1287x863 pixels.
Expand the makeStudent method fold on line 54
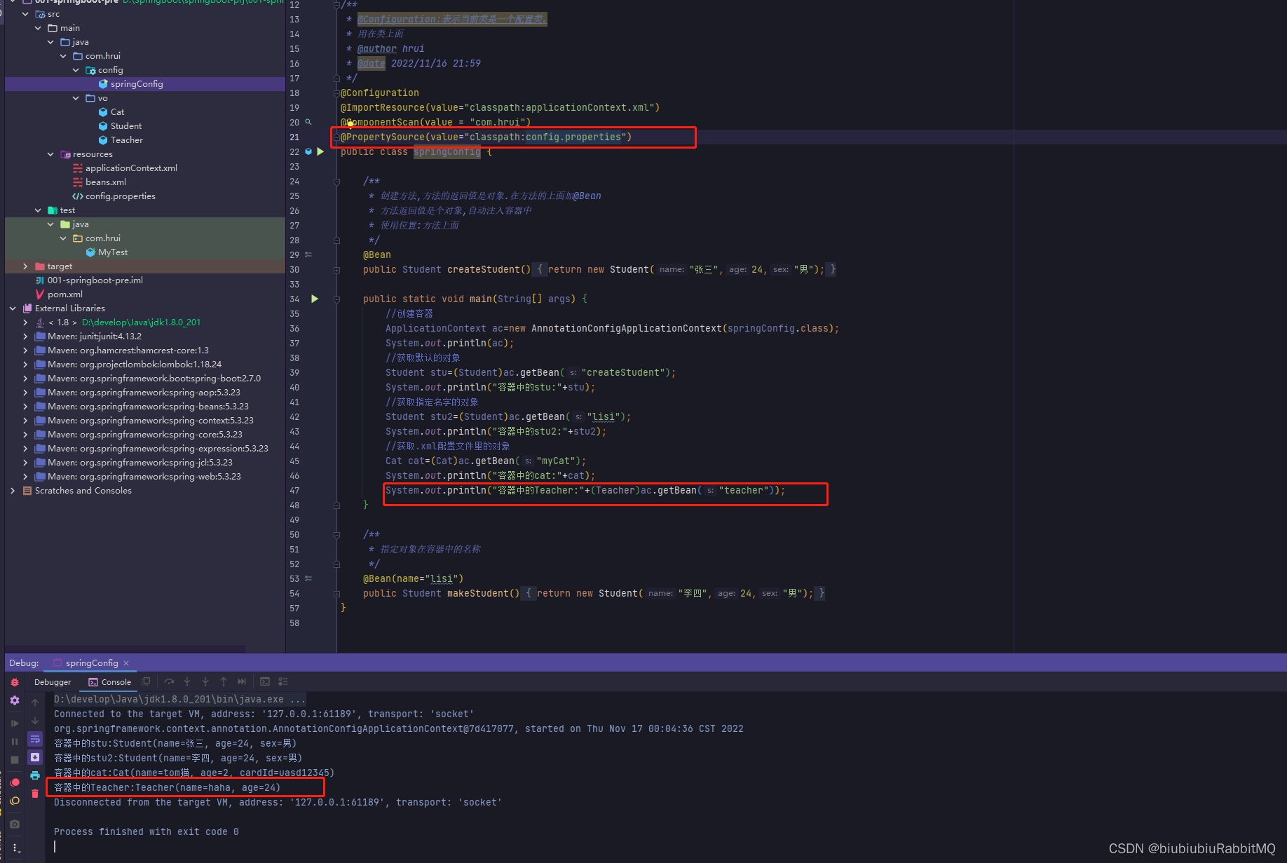click(x=336, y=594)
